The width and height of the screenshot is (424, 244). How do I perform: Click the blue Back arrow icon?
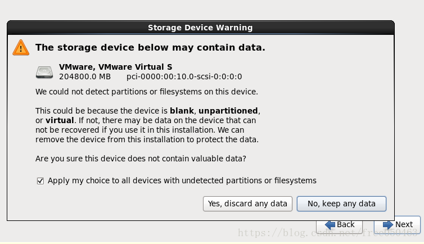330,224
